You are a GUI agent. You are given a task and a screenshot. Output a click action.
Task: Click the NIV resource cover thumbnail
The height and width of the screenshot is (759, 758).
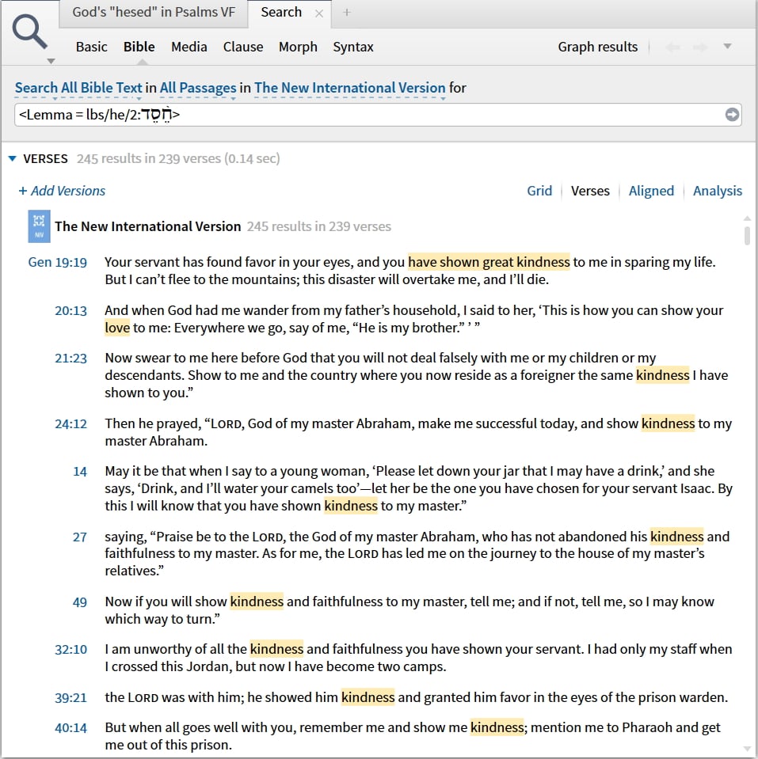tap(39, 226)
